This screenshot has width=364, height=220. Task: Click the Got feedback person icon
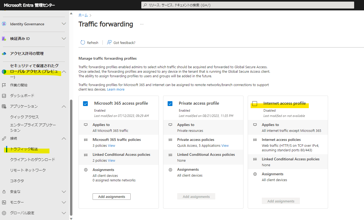tap(109, 43)
